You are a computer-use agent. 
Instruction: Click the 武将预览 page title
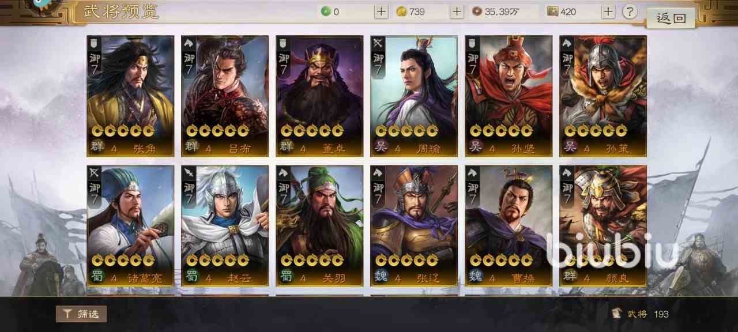[121, 12]
